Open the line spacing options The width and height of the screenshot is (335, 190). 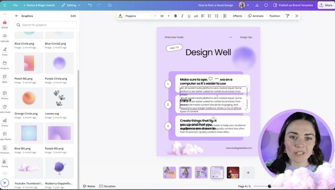tap(216, 16)
